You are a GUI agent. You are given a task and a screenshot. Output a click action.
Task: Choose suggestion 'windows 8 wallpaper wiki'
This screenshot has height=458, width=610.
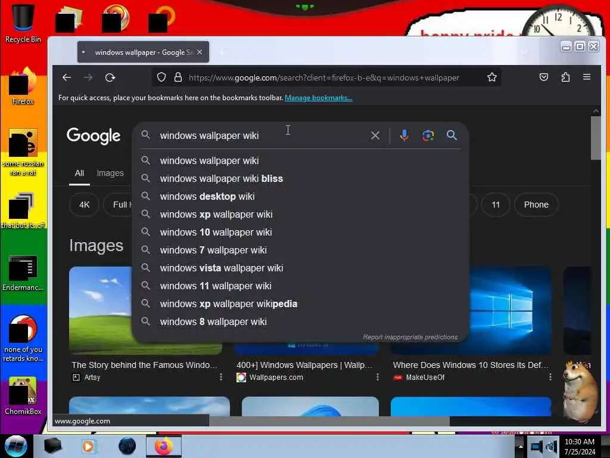coord(300,321)
